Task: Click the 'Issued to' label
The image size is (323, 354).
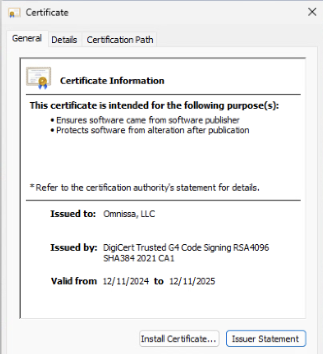Action: (x=73, y=214)
